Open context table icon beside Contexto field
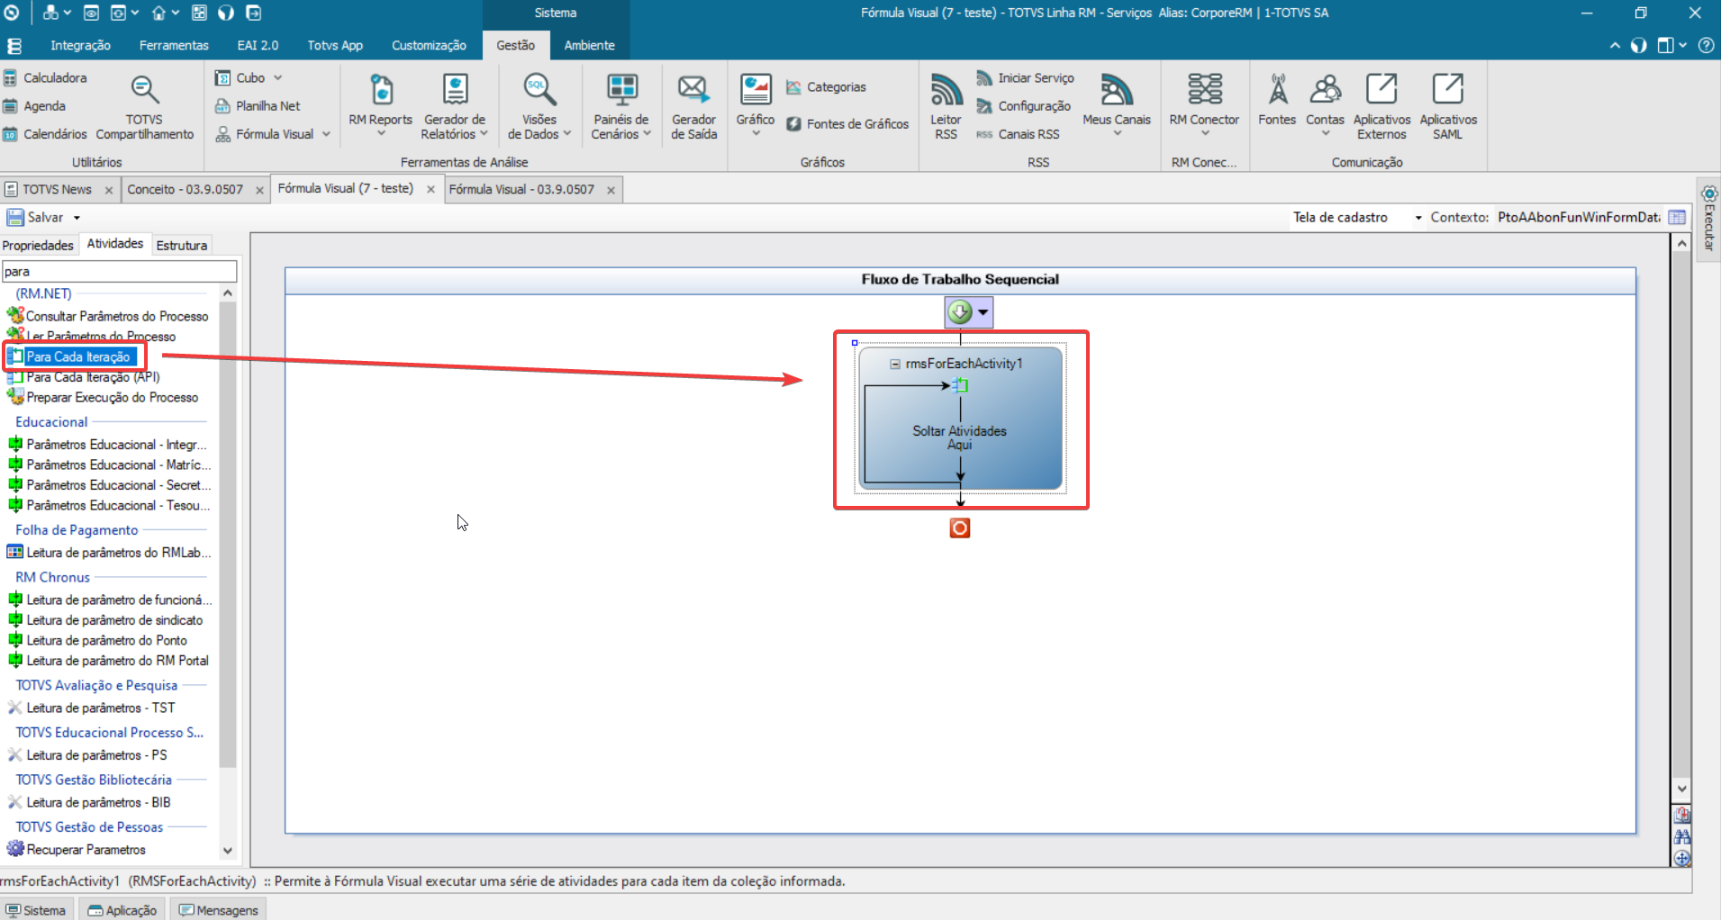 (1677, 217)
